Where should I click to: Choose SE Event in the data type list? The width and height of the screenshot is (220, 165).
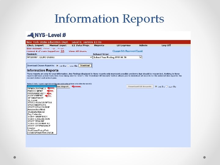click(x=33, y=100)
